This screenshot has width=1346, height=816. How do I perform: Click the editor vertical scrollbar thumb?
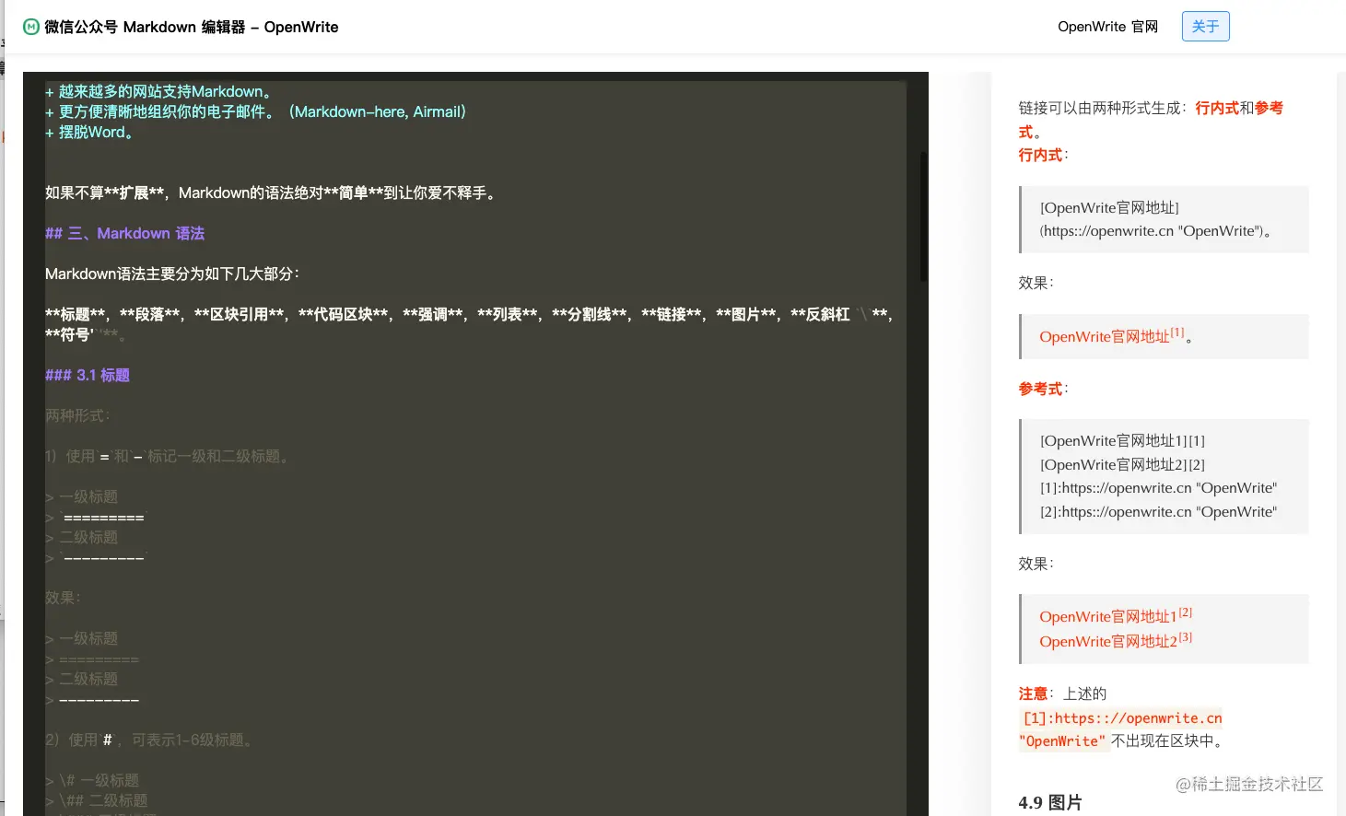923,216
